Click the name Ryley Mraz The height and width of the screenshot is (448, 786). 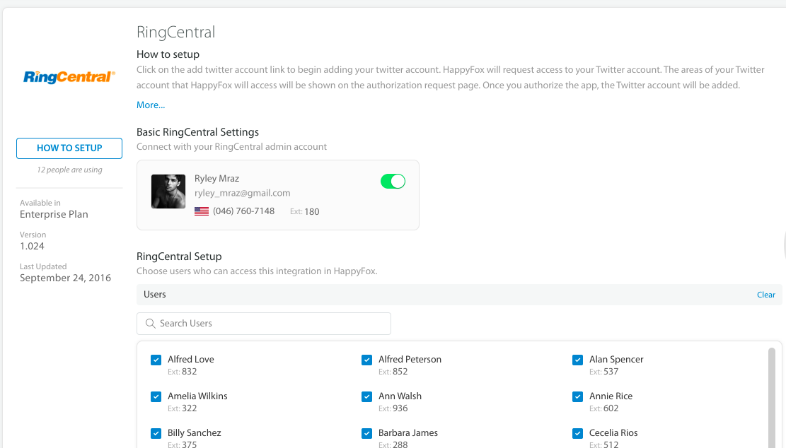[216, 179]
